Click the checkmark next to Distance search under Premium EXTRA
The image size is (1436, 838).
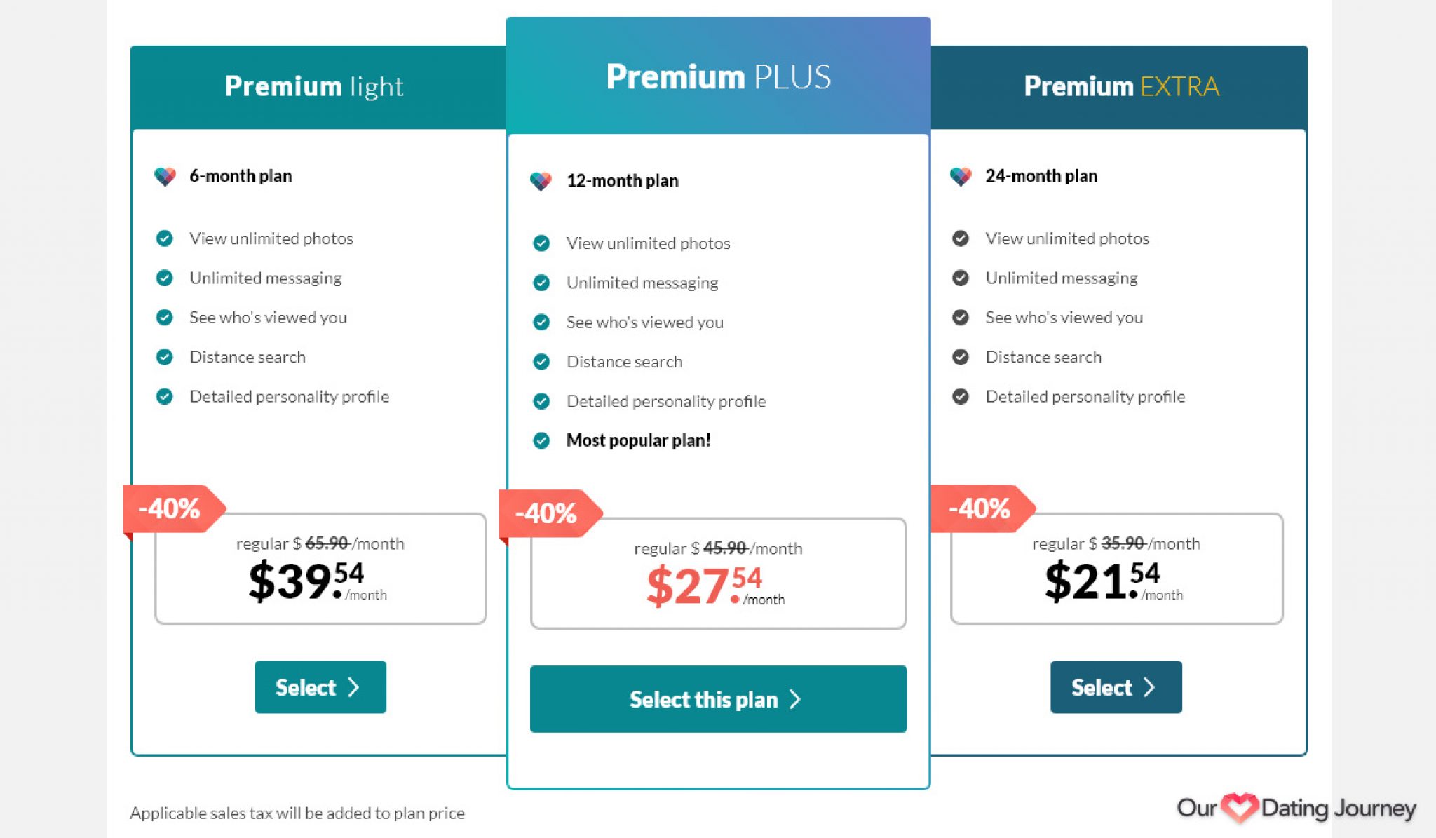(961, 357)
